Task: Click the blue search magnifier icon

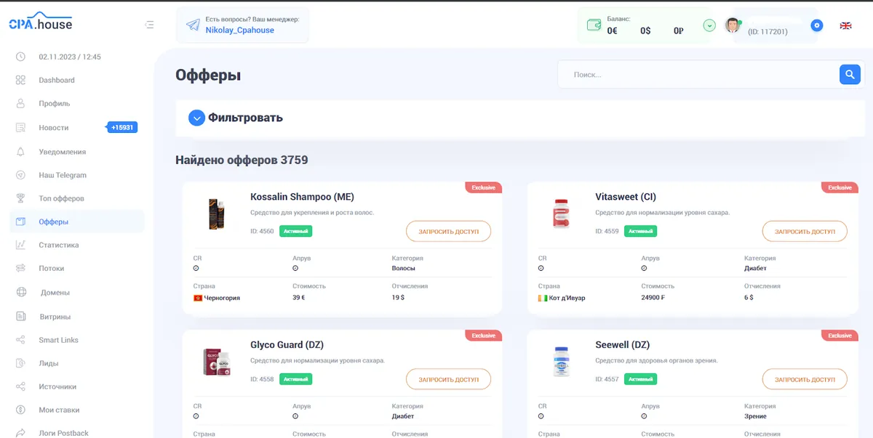Action: pos(850,73)
